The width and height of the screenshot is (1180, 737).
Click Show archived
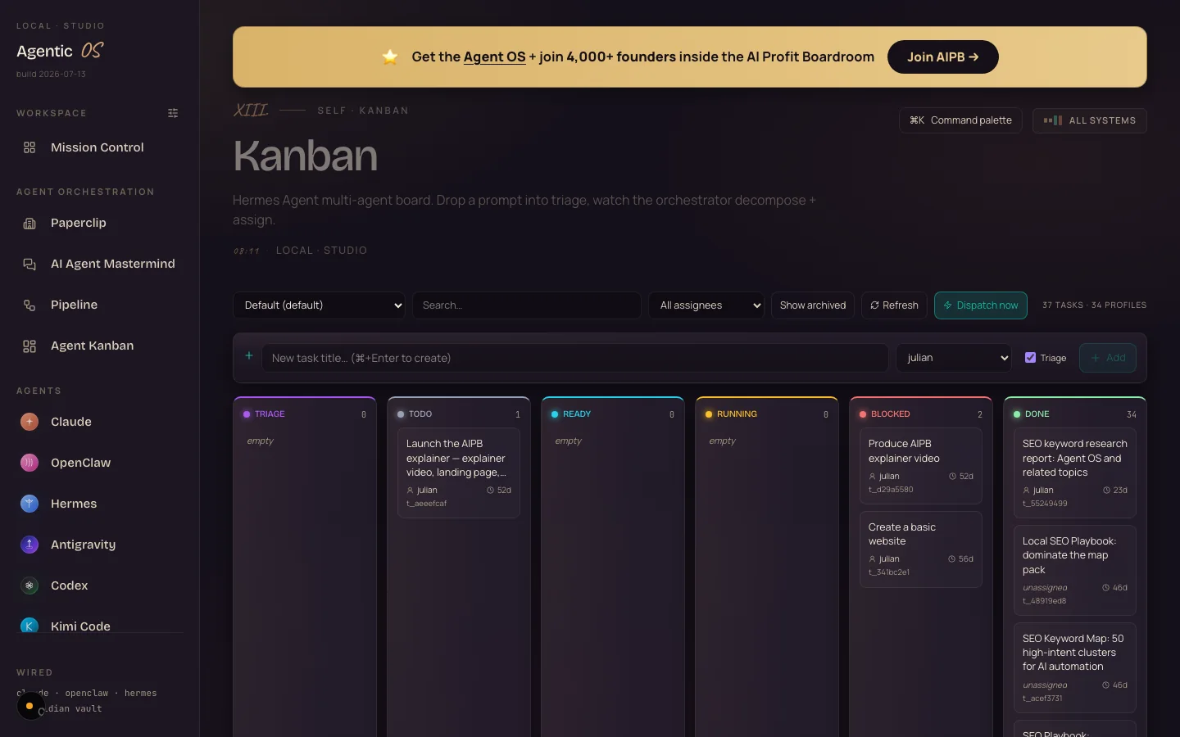(x=812, y=305)
